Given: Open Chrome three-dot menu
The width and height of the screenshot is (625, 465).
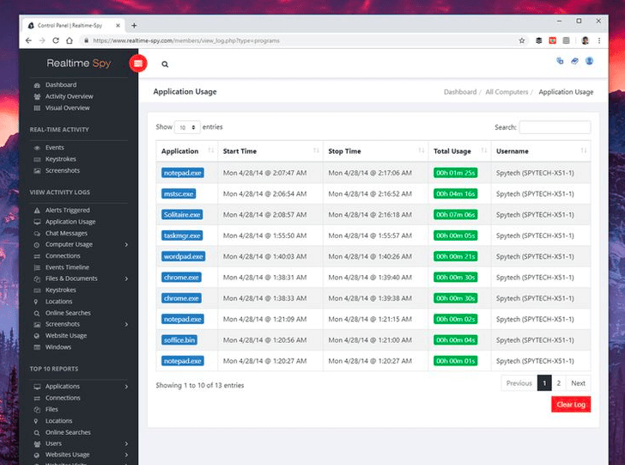Looking at the screenshot, I should click(598, 40).
